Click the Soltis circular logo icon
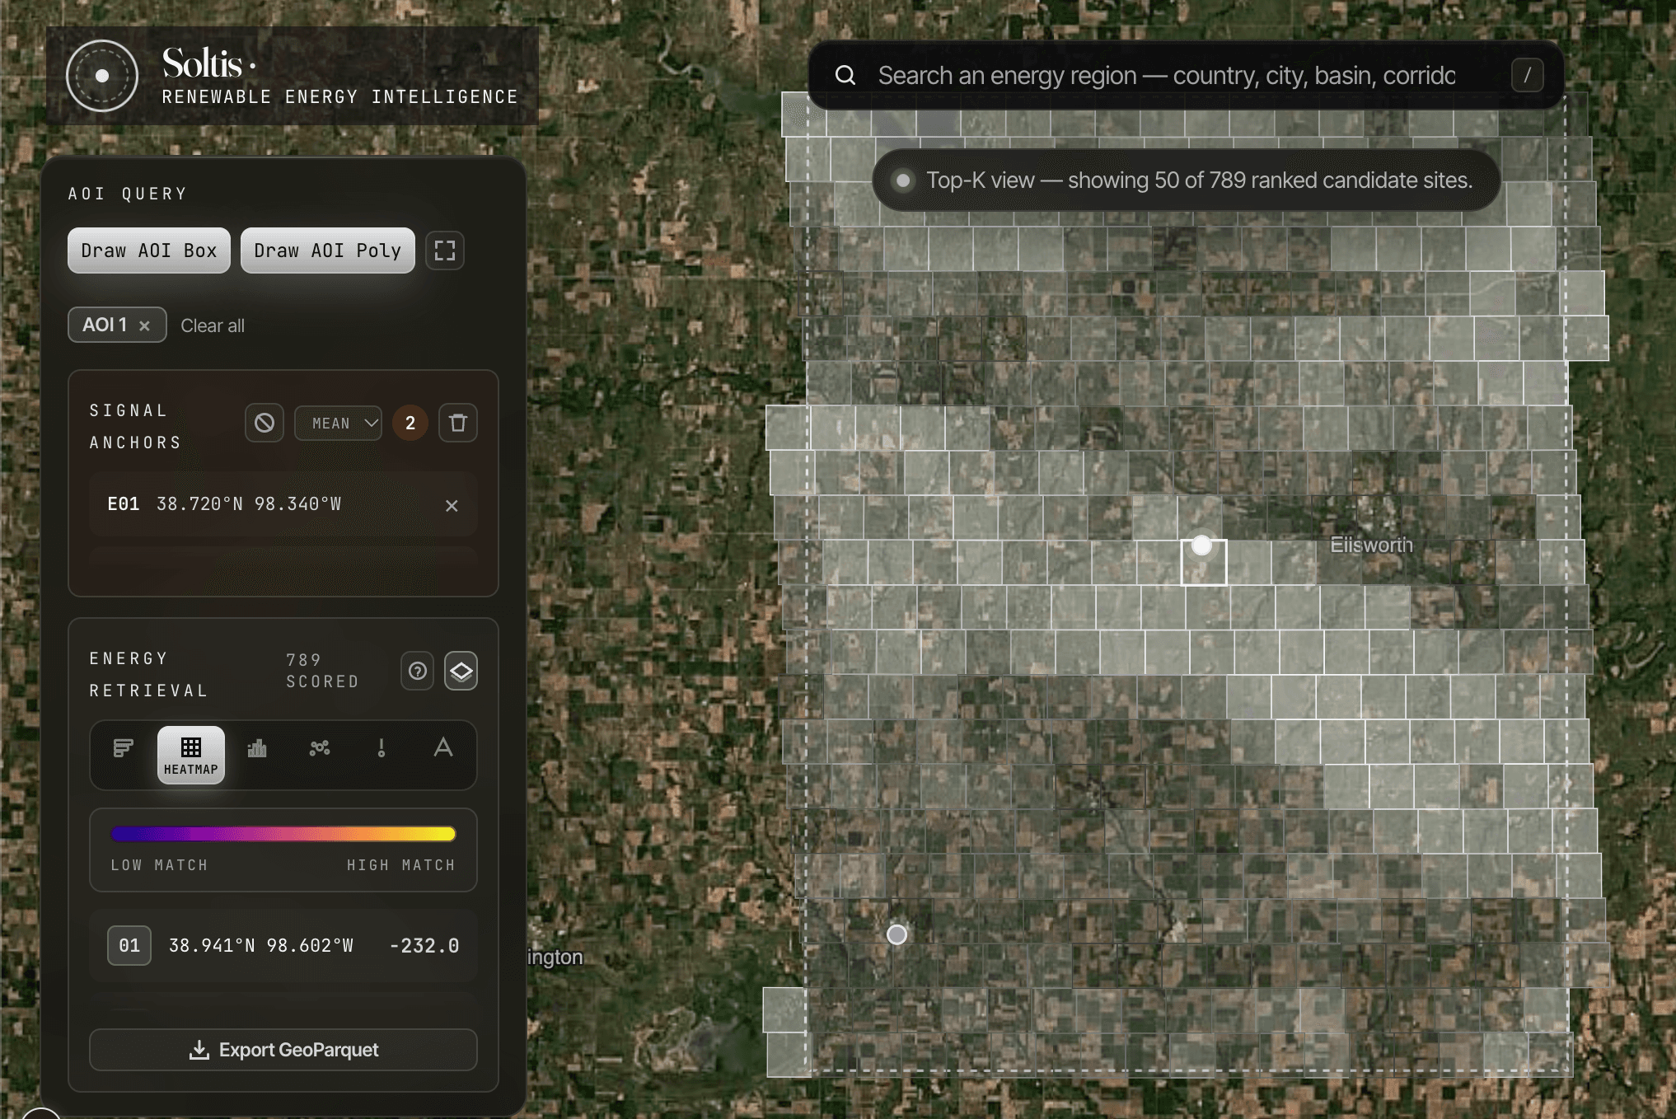Viewport: 1676px width, 1119px height. tap(102, 76)
